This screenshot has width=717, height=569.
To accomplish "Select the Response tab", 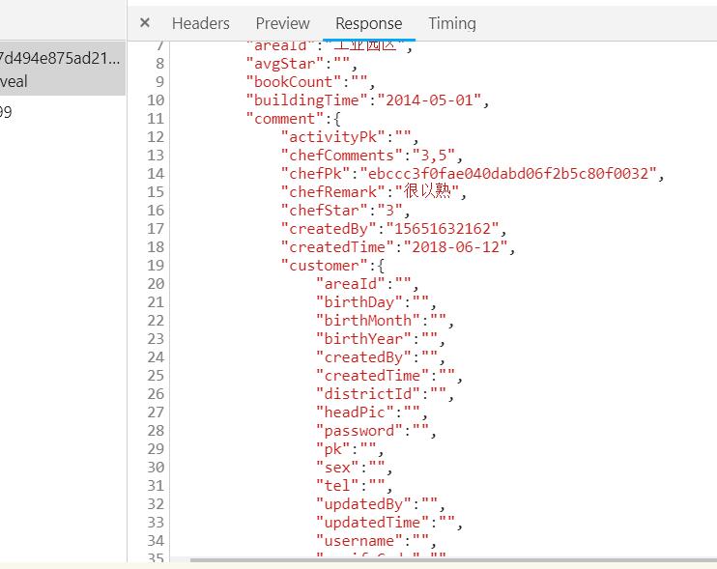I will point(368,23).
